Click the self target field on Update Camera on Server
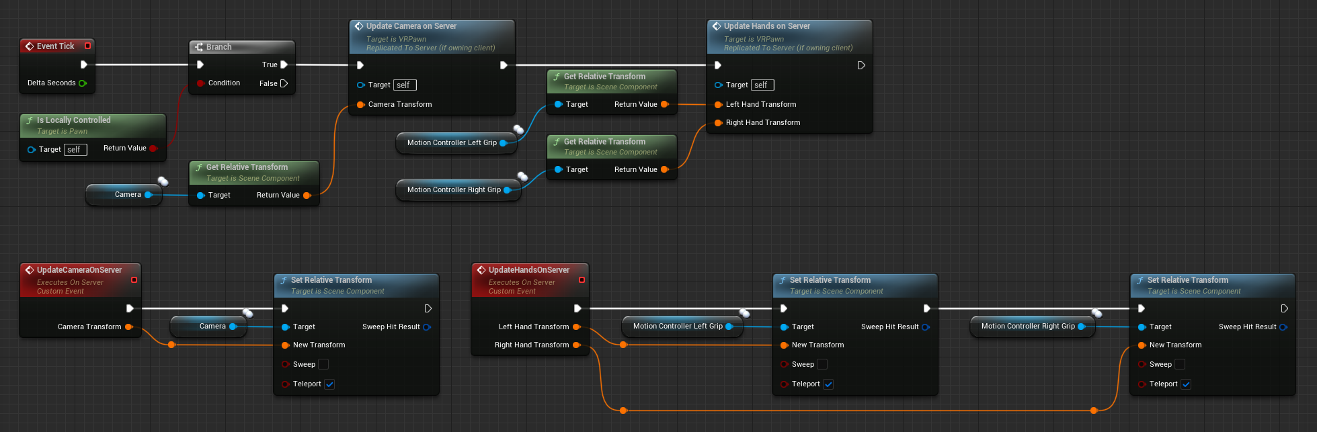Viewport: 1317px width, 432px height. [405, 85]
